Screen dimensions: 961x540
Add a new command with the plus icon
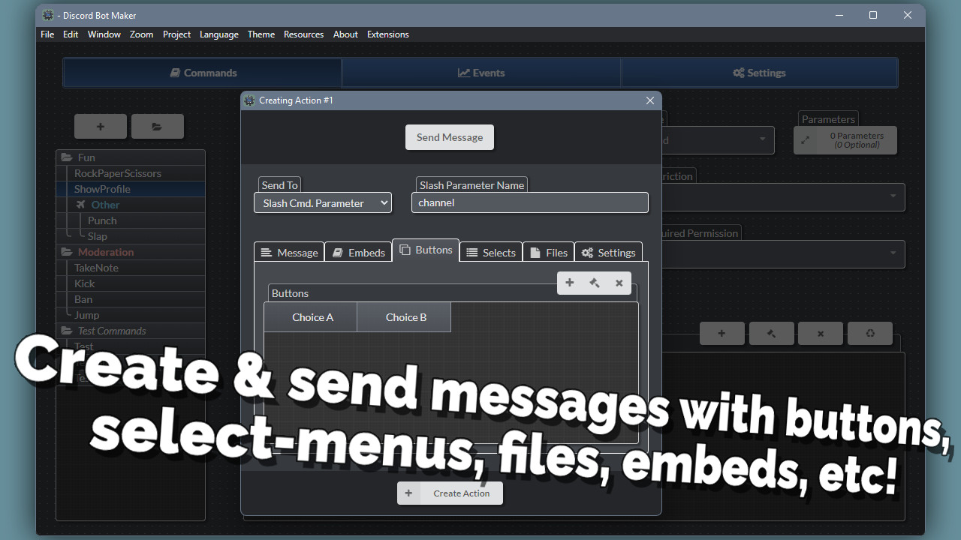(100, 126)
